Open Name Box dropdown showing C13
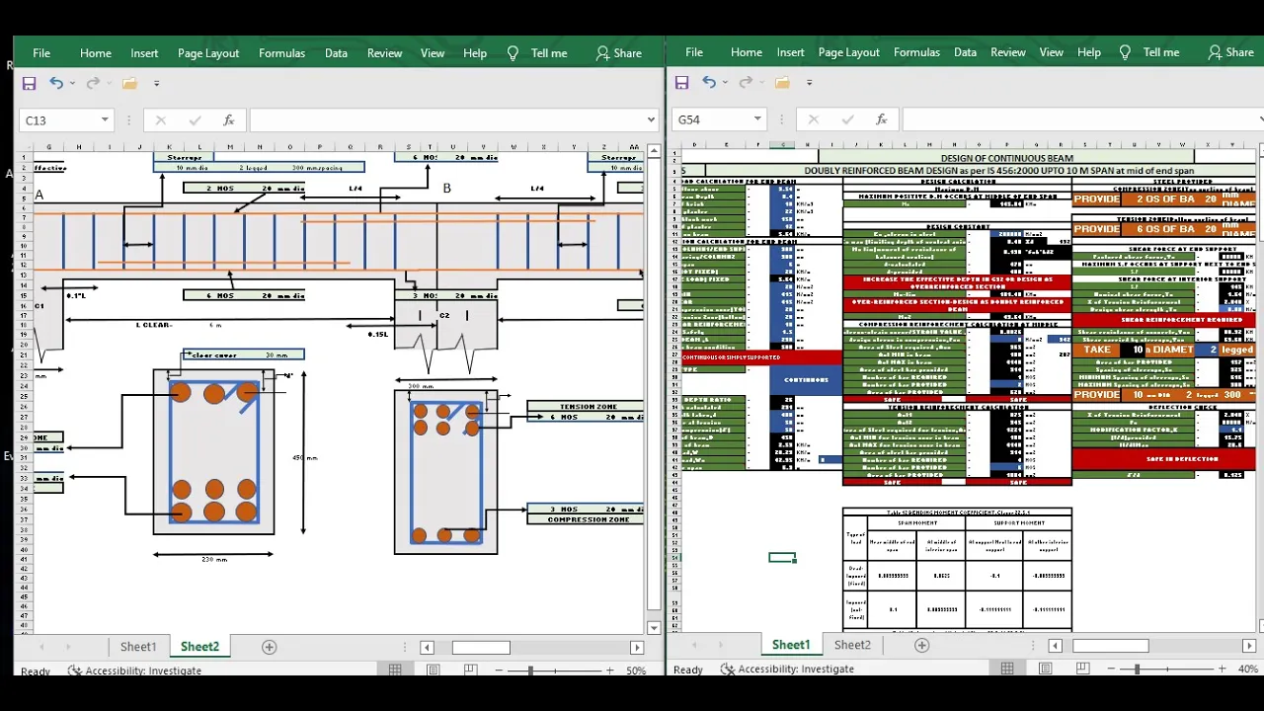 (105, 120)
